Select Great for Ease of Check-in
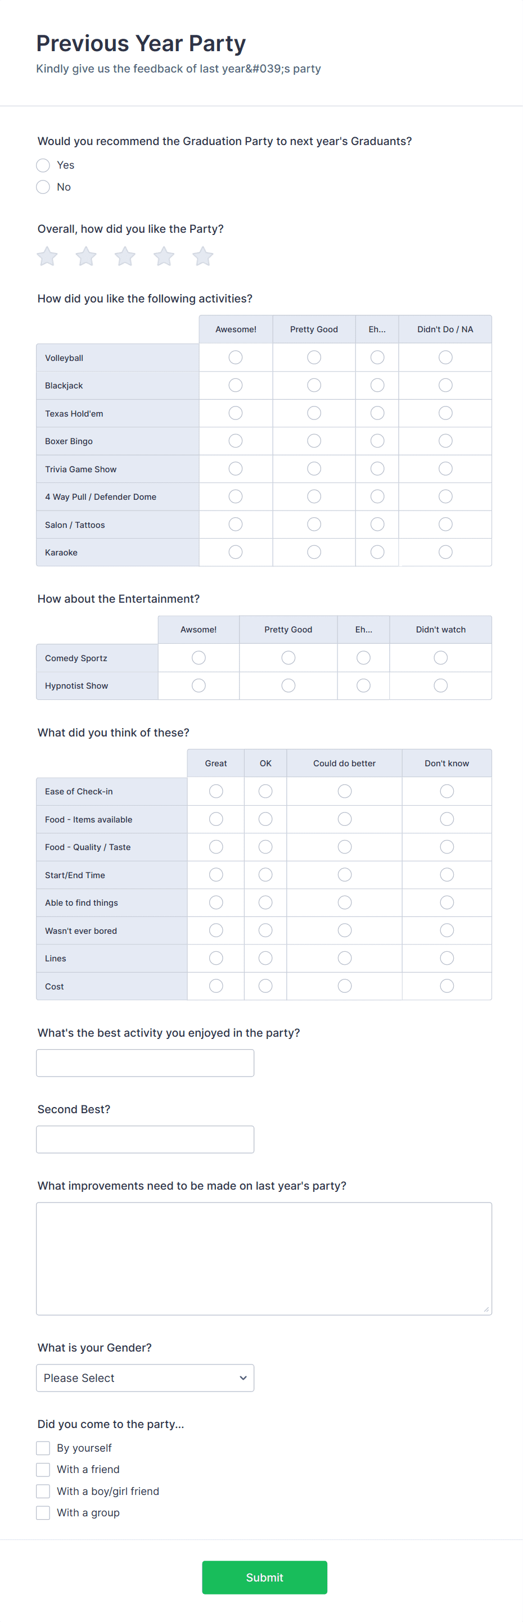Viewport: 523px width, 1622px height. [x=215, y=791]
